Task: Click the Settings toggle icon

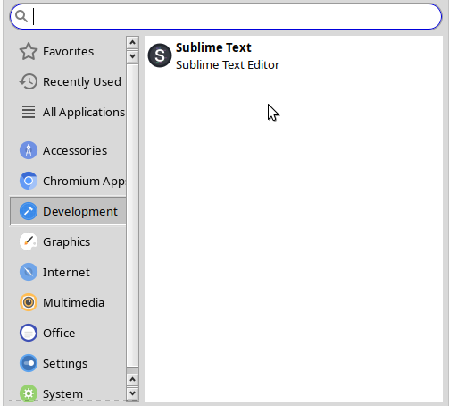Action: [29, 363]
